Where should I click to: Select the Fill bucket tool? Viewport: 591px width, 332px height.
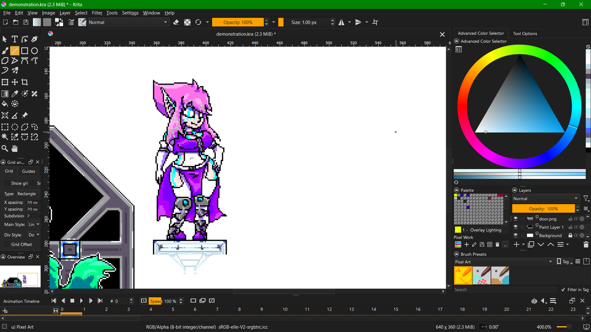pyautogui.click(x=5, y=104)
